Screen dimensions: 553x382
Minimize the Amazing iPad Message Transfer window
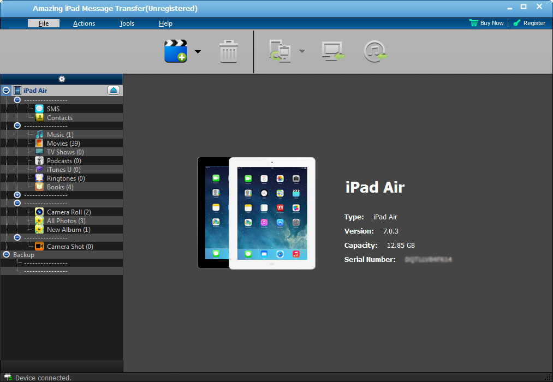pos(510,7)
